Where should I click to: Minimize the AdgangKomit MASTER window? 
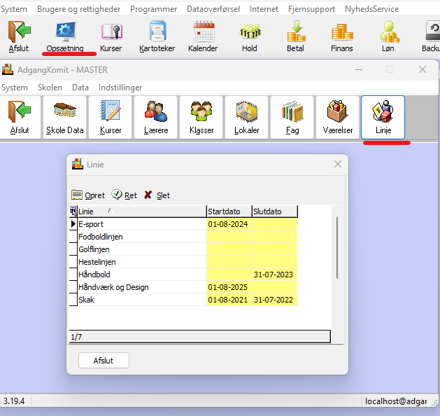[x=359, y=69]
